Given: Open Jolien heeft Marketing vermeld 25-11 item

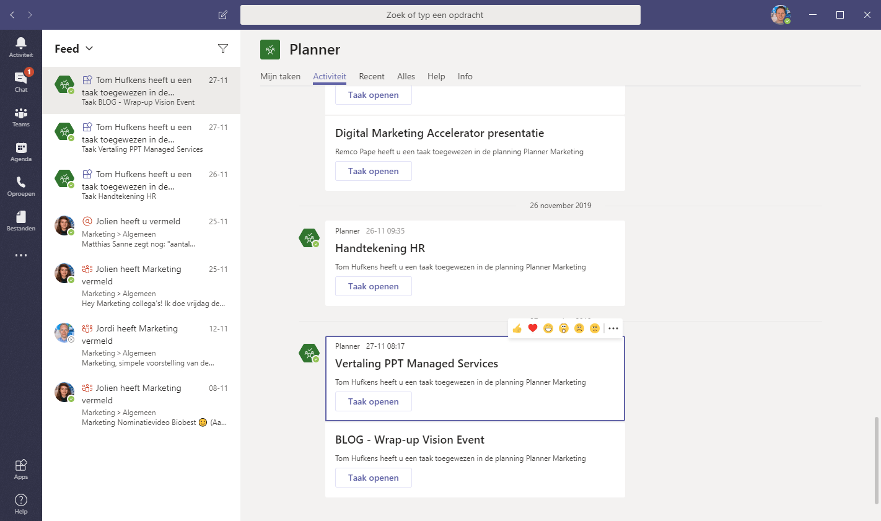Looking at the screenshot, I should [x=141, y=286].
